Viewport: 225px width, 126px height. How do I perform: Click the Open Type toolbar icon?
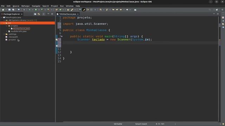(x=68, y=10)
